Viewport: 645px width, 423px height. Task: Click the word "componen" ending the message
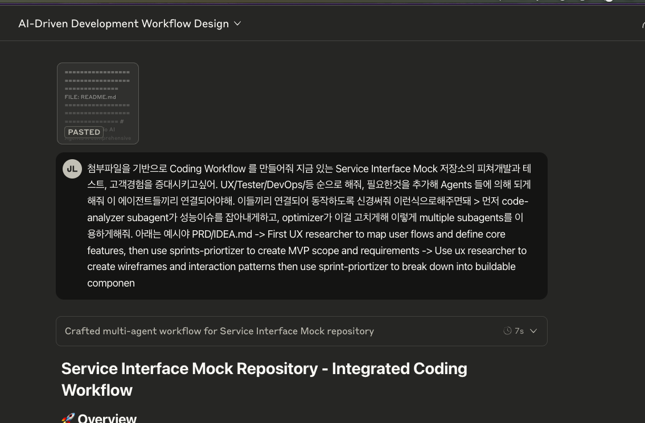(x=111, y=283)
